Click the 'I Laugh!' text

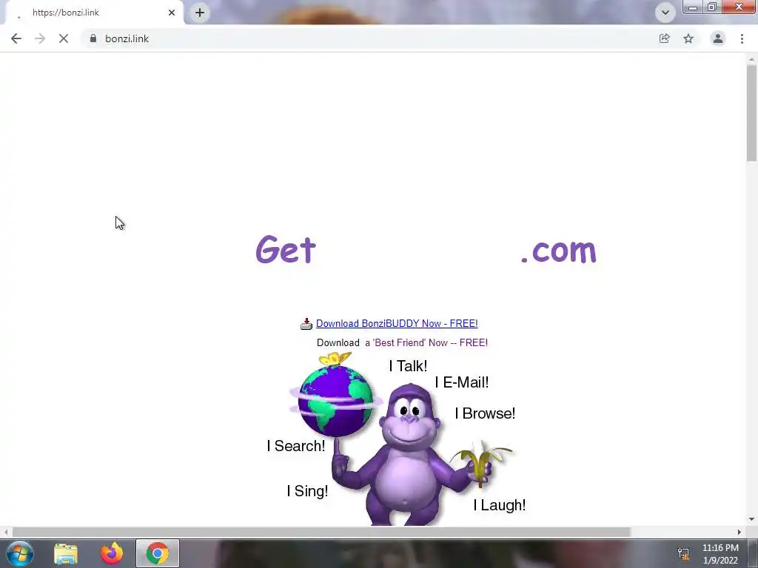click(500, 505)
